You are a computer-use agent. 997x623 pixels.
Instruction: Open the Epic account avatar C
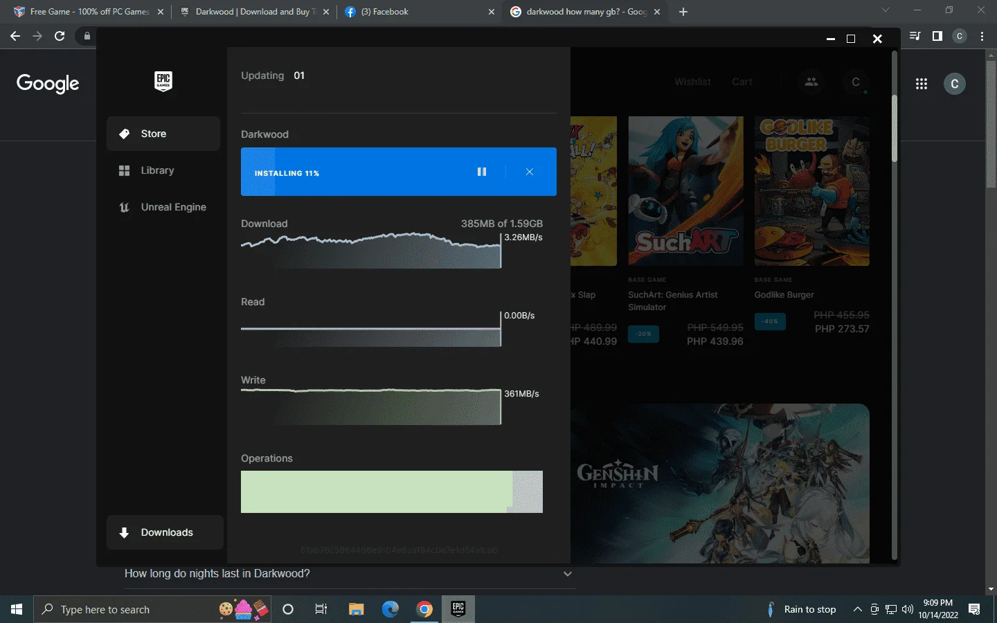(x=856, y=82)
